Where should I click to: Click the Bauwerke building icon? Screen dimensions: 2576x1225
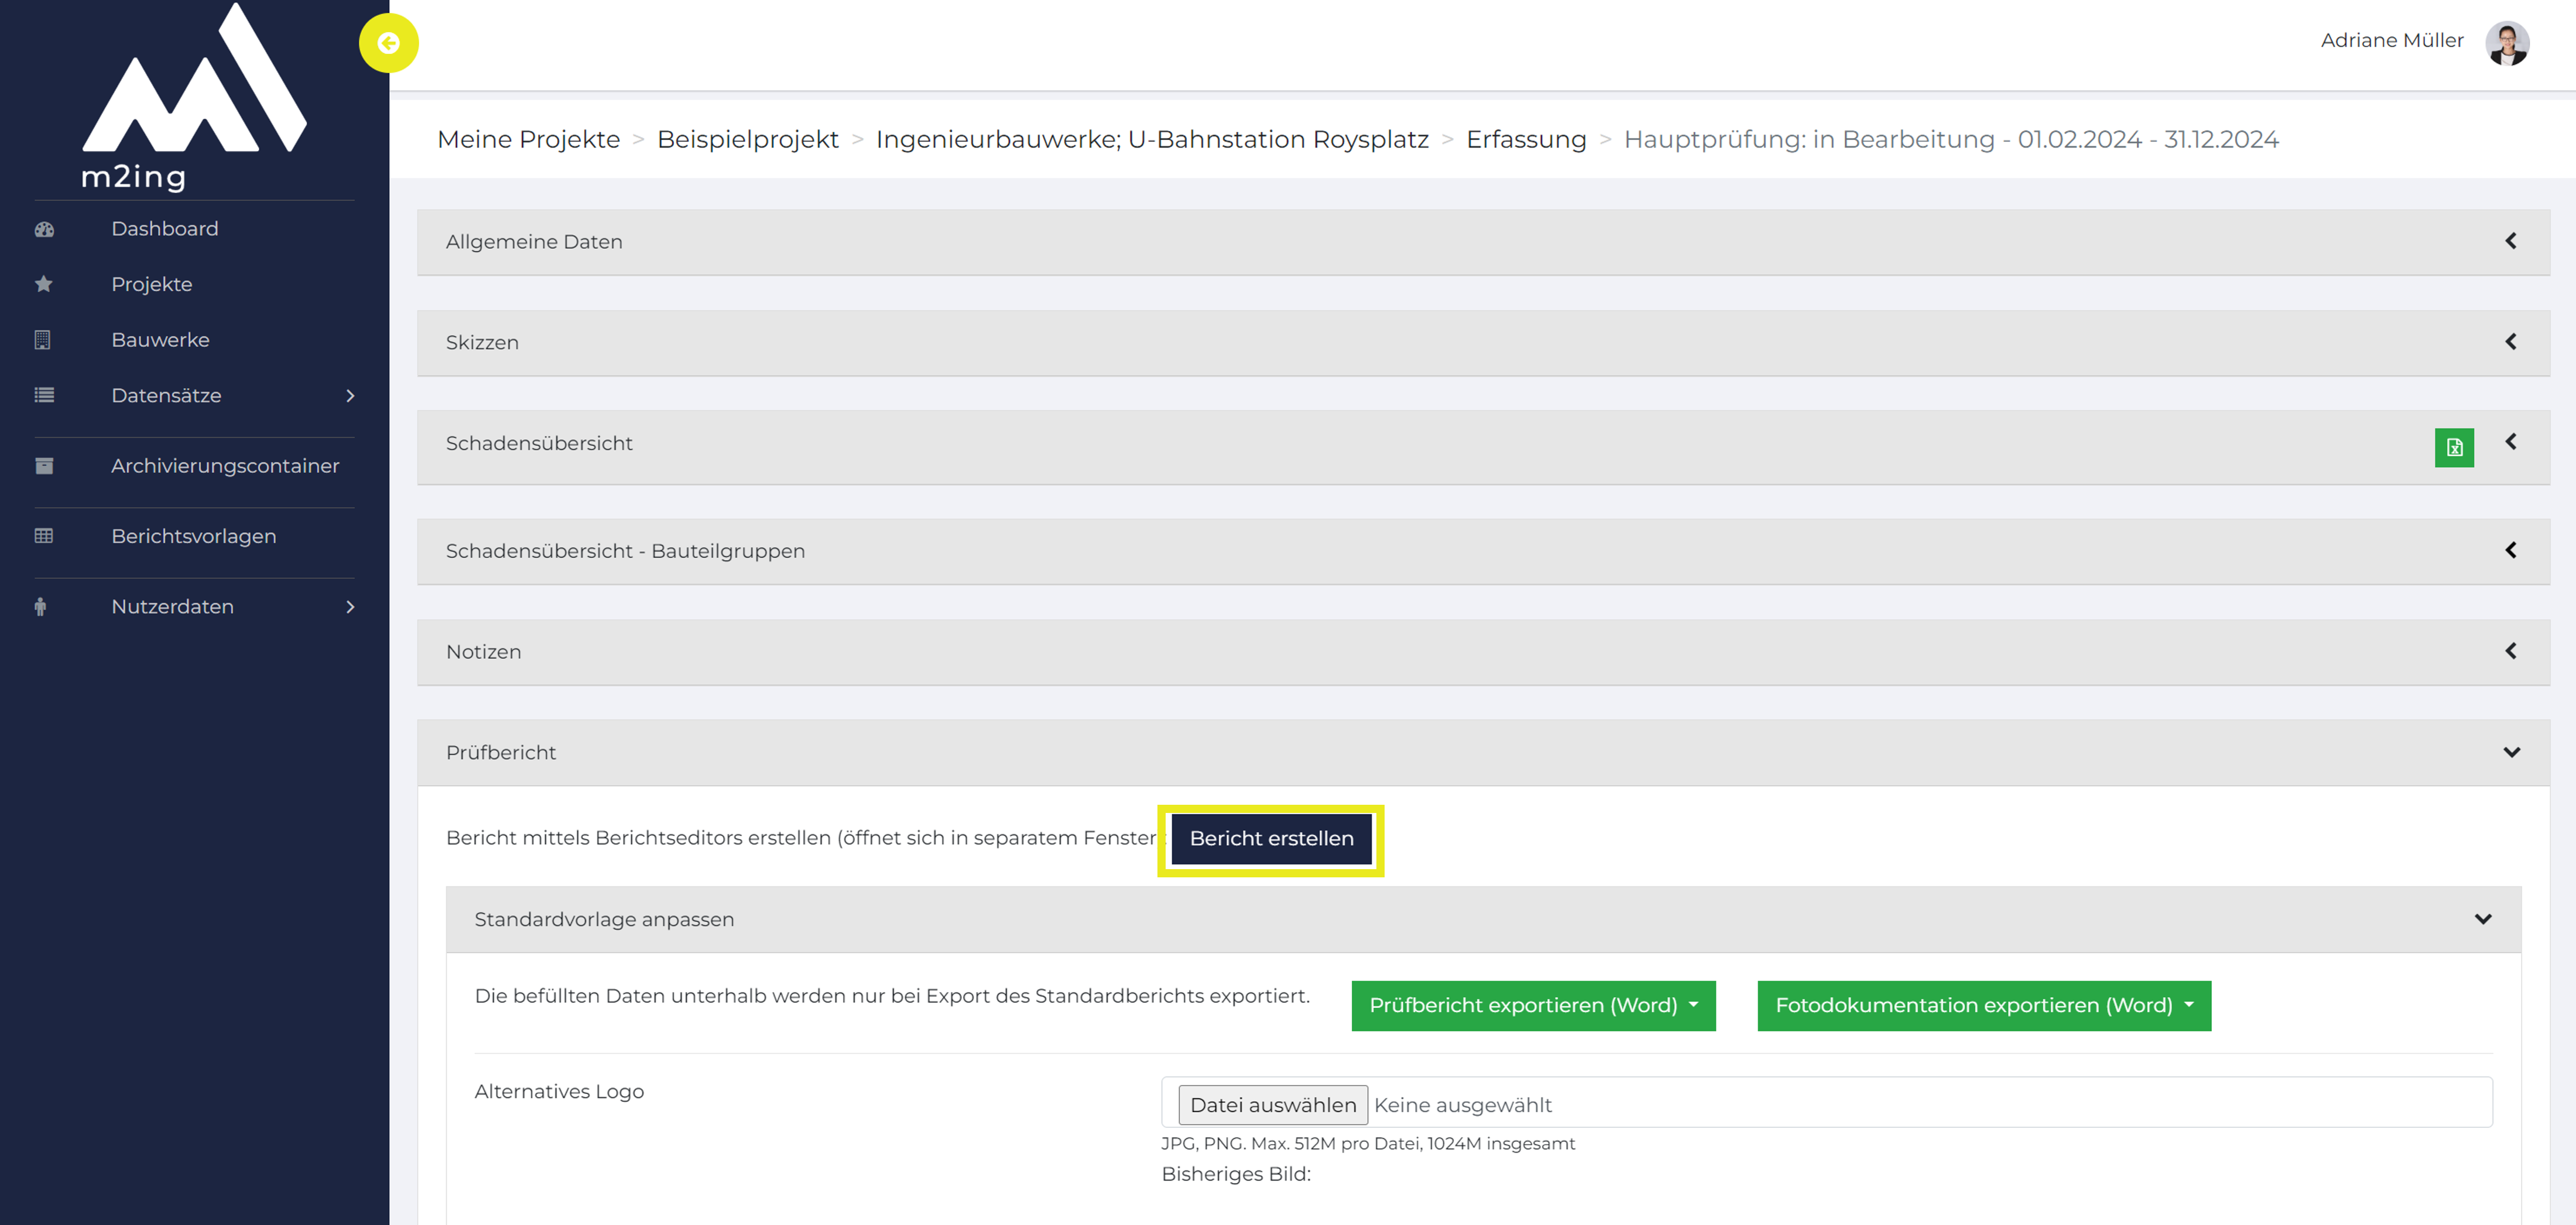click(x=43, y=340)
